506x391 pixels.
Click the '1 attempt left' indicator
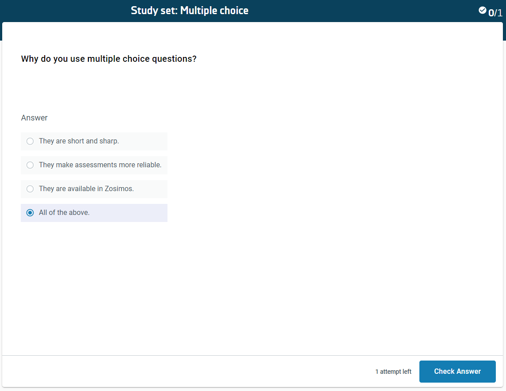click(393, 372)
